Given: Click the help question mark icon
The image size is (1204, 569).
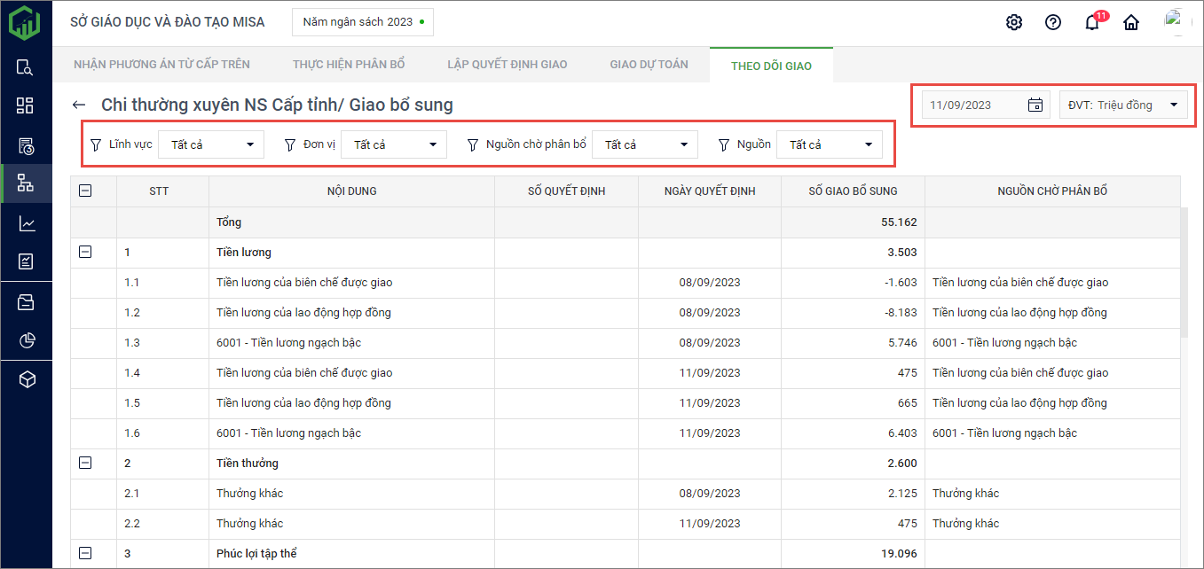Looking at the screenshot, I should click(x=1053, y=23).
